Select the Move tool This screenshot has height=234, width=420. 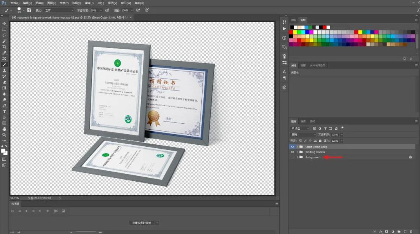coord(4,24)
